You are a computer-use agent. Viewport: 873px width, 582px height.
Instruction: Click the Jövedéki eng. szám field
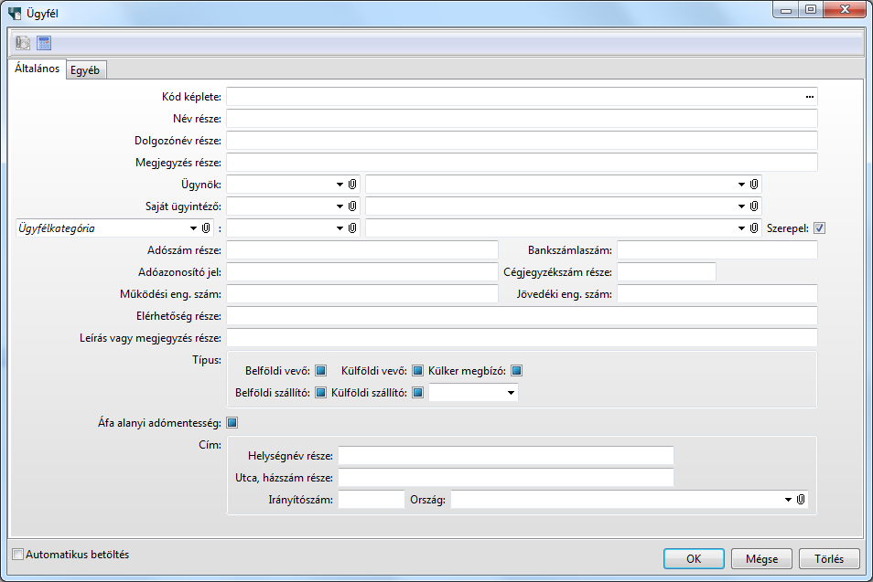[717, 294]
